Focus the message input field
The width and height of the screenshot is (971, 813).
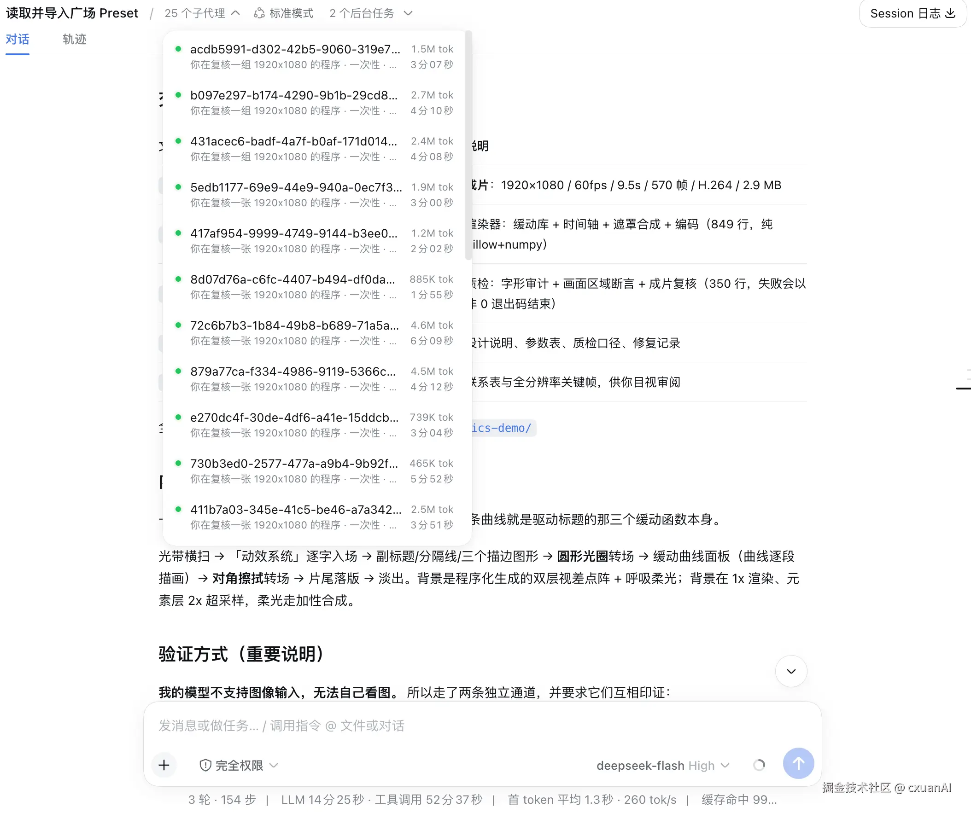click(x=482, y=726)
